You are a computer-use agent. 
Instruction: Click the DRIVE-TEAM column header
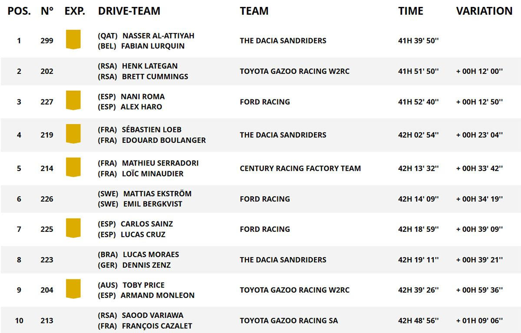pos(129,11)
